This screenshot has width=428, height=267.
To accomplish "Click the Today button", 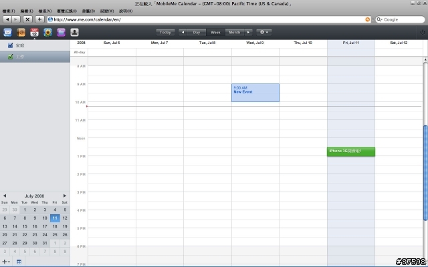I will coord(165,31).
